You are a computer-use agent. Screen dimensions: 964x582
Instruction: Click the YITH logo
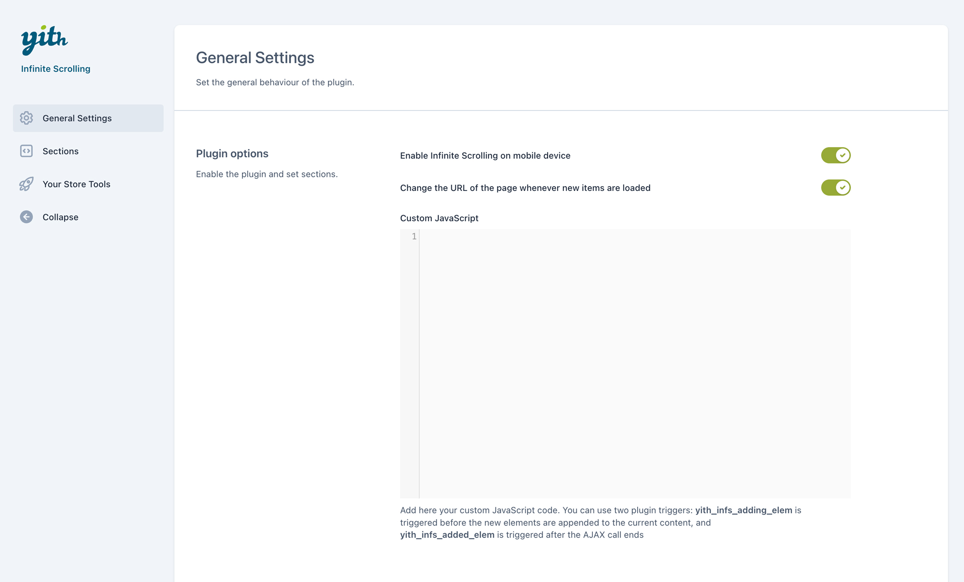pyautogui.click(x=44, y=40)
